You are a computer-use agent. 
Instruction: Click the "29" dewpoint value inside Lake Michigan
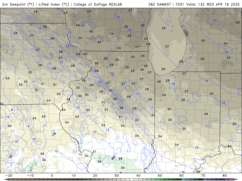coord(163,69)
